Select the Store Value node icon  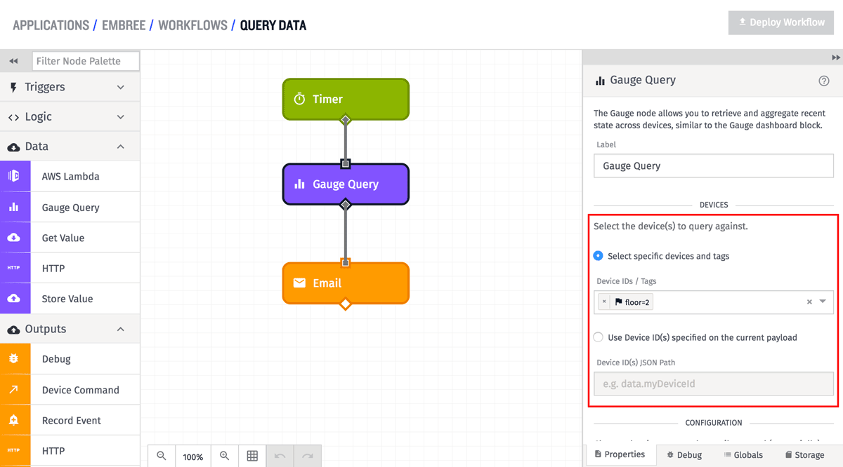13,299
